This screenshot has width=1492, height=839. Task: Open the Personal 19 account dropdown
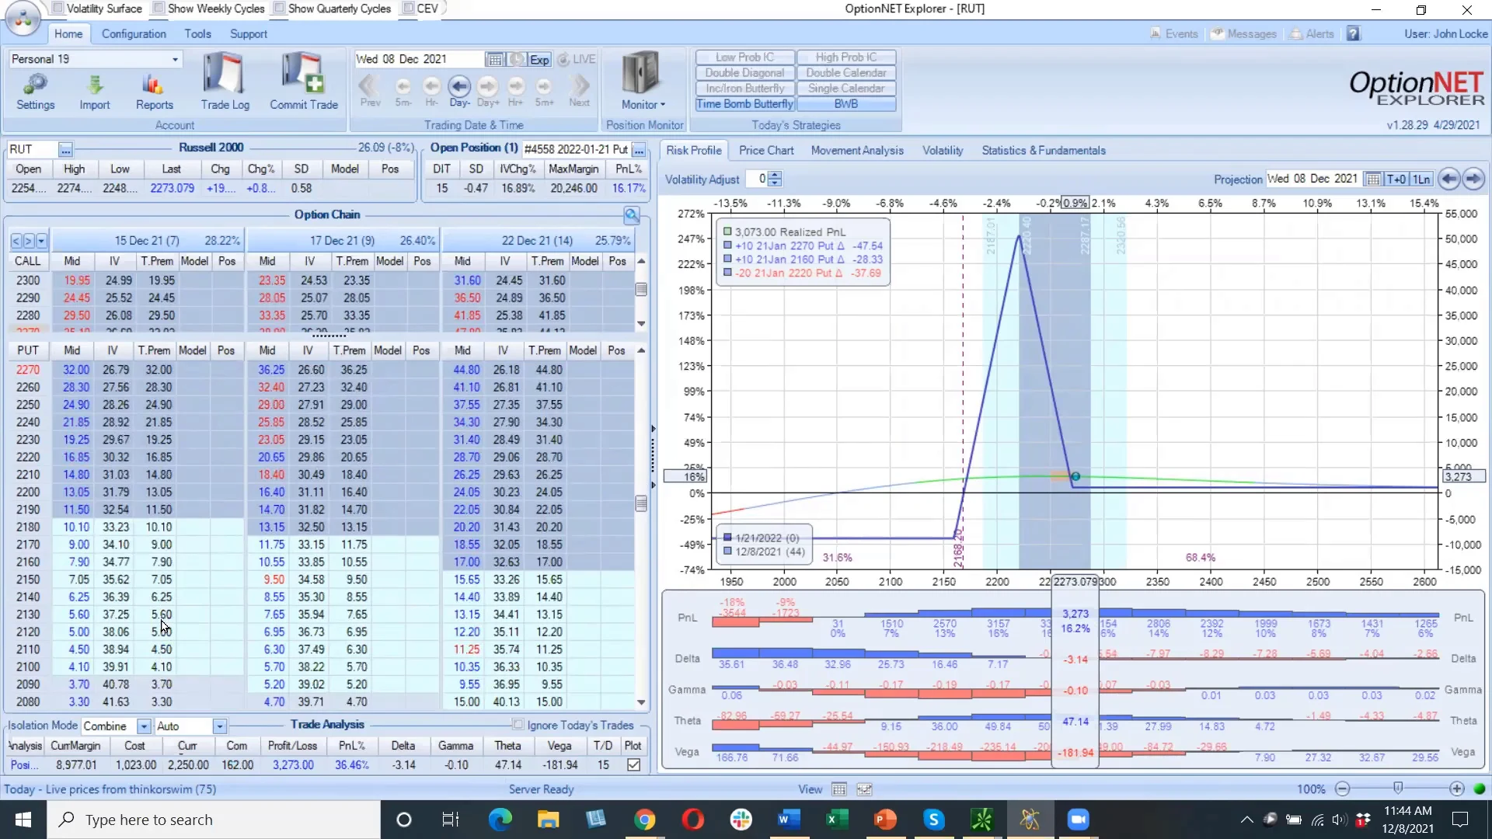(x=175, y=59)
